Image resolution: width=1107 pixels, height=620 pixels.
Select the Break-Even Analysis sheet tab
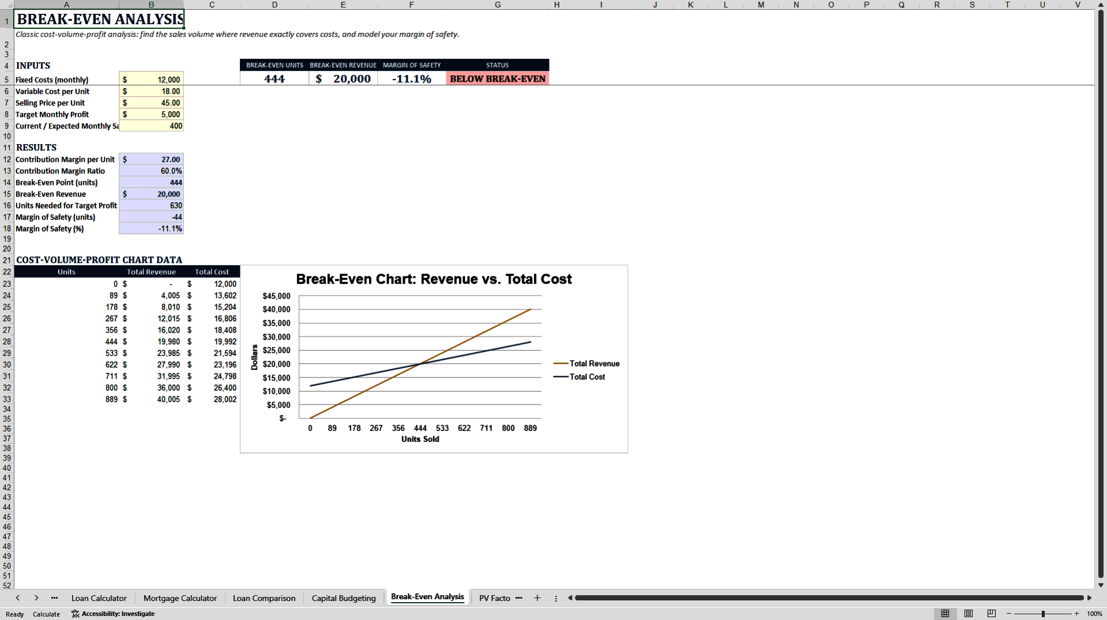[427, 597]
